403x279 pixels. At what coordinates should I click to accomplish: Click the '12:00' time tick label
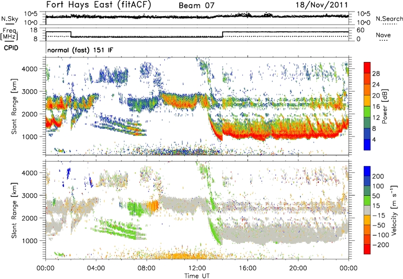point(197,268)
